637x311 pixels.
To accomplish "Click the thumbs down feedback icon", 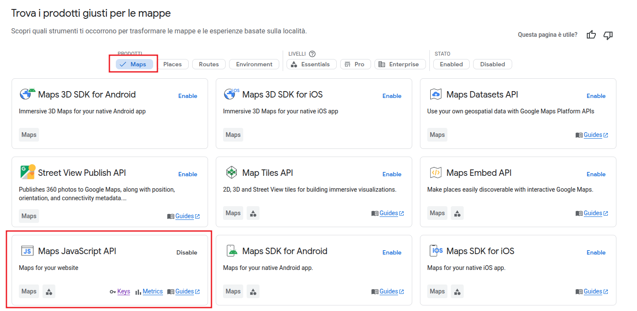I will pos(608,35).
